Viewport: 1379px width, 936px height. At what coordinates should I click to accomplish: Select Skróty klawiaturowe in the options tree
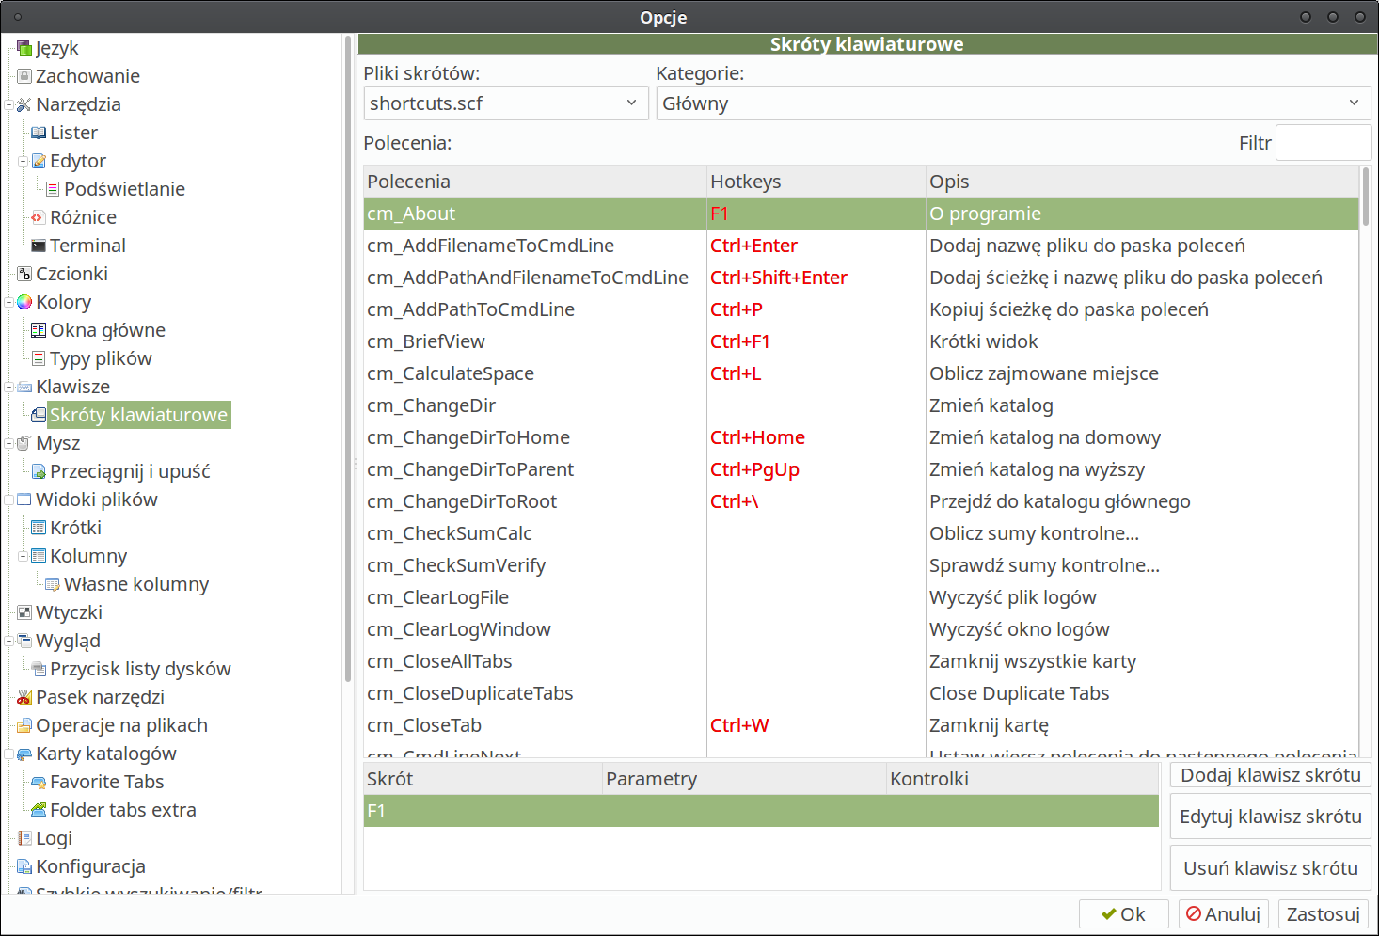coord(138,415)
